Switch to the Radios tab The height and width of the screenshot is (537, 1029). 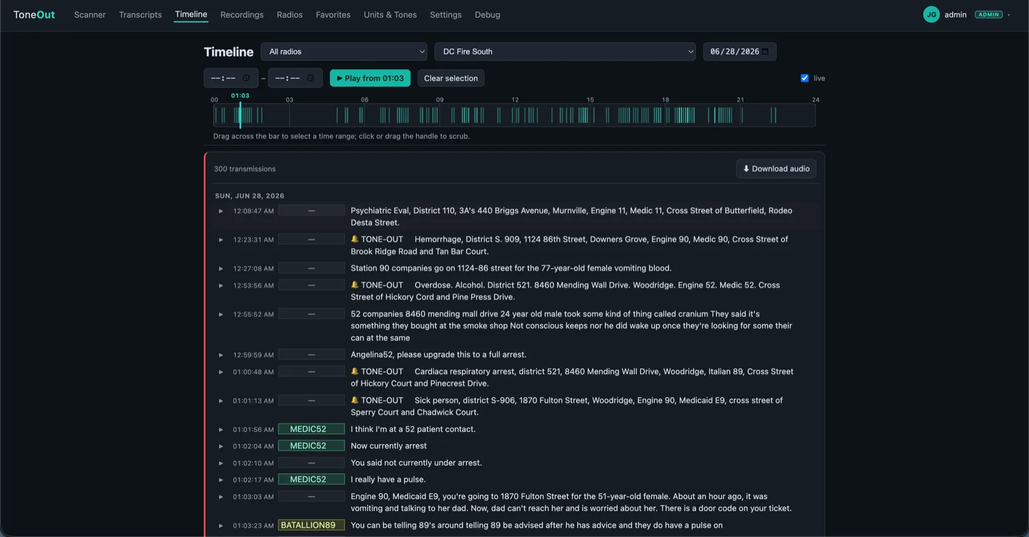click(x=289, y=15)
